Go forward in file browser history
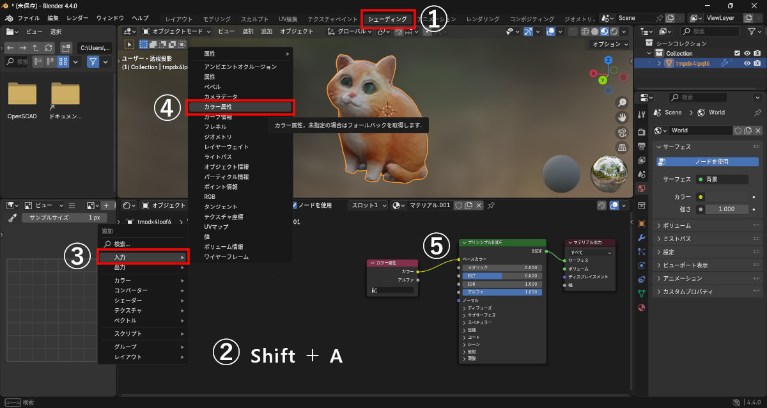 click(x=23, y=48)
